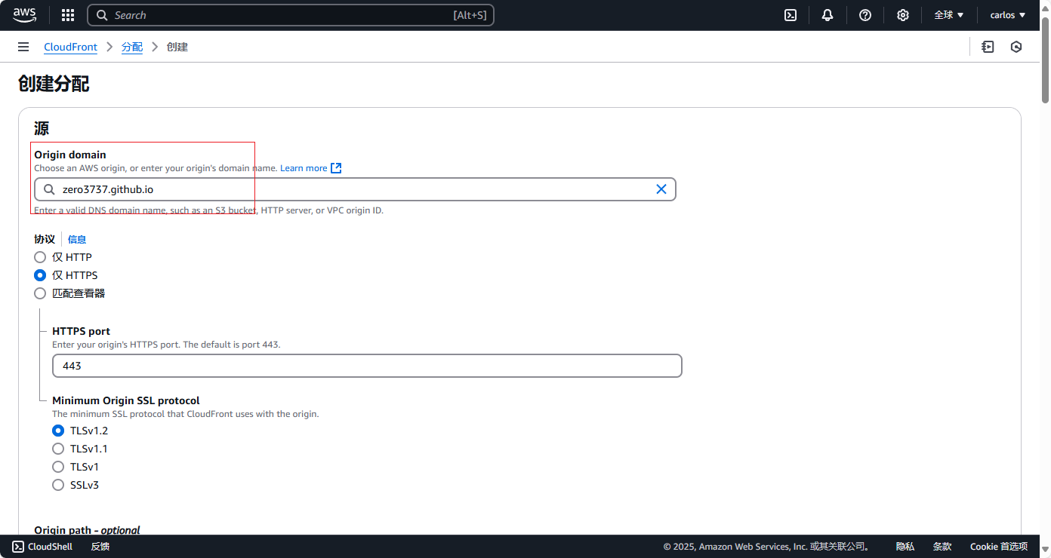Open the 信息 link next to 协议
The width and height of the screenshot is (1051, 558).
pos(77,239)
